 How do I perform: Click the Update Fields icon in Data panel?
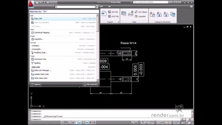pyautogui.click(x=130, y=14)
